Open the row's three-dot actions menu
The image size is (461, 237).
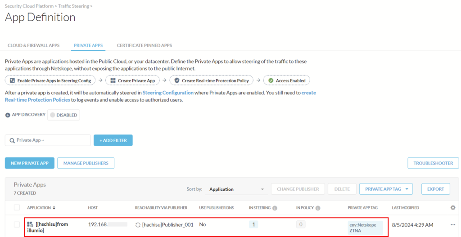point(453,225)
